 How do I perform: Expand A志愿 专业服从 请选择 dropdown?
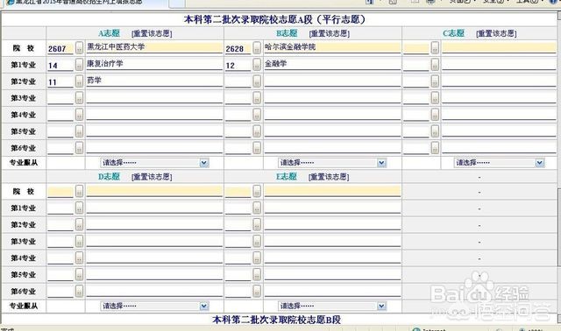click(204, 163)
